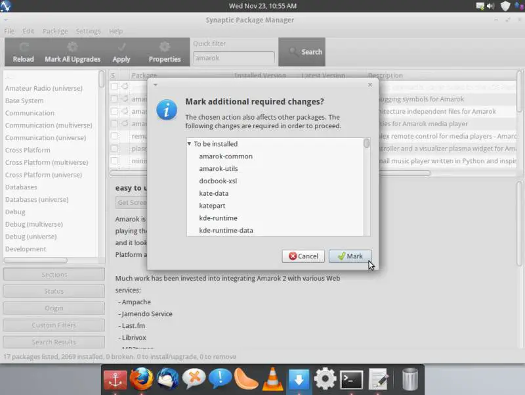Select katepart in the install list
This screenshot has width=525, height=395.
[212, 206]
